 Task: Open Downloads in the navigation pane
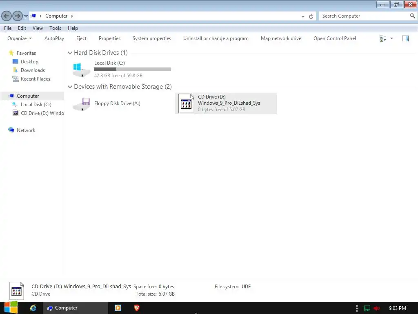click(33, 70)
